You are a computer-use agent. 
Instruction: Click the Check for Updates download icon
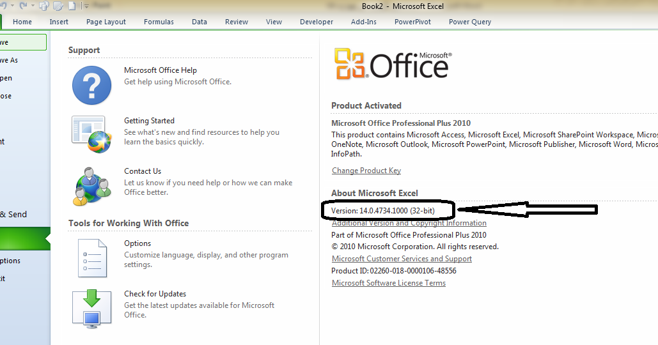point(91,308)
